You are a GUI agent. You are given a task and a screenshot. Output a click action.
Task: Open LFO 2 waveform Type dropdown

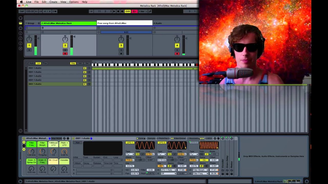[x=162, y=154]
